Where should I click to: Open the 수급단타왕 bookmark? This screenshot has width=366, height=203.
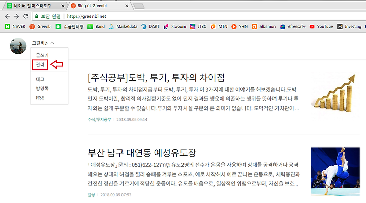coord(70,26)
